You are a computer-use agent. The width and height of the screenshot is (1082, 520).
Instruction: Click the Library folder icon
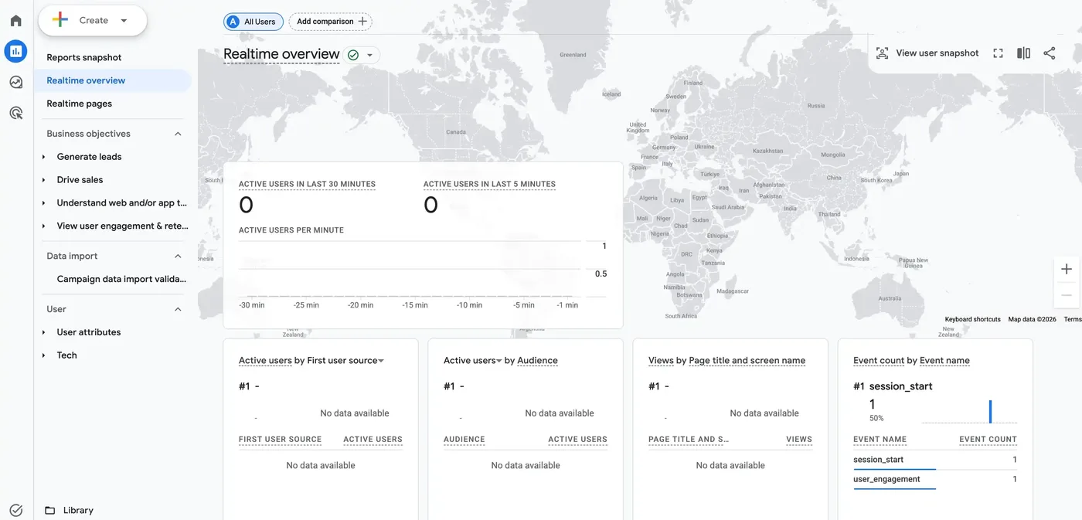coord(50,510)
